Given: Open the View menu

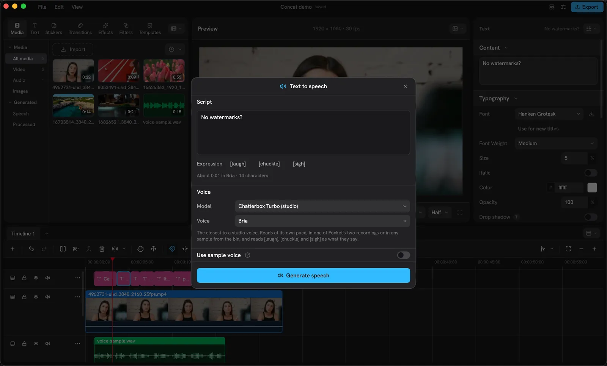Looking at the screenshot, I should pos(77,7).
